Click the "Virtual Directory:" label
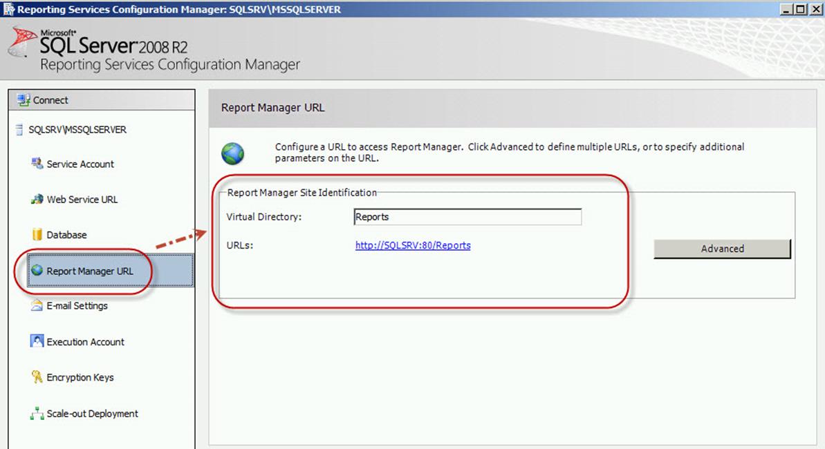This screenshot has width=825, height=449. pos(264,217)
